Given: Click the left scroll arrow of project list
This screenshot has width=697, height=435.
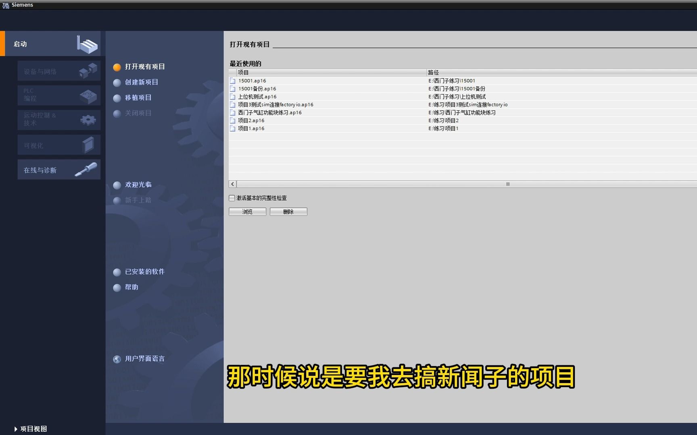Looking at the screenshot, I should (233, 184).
